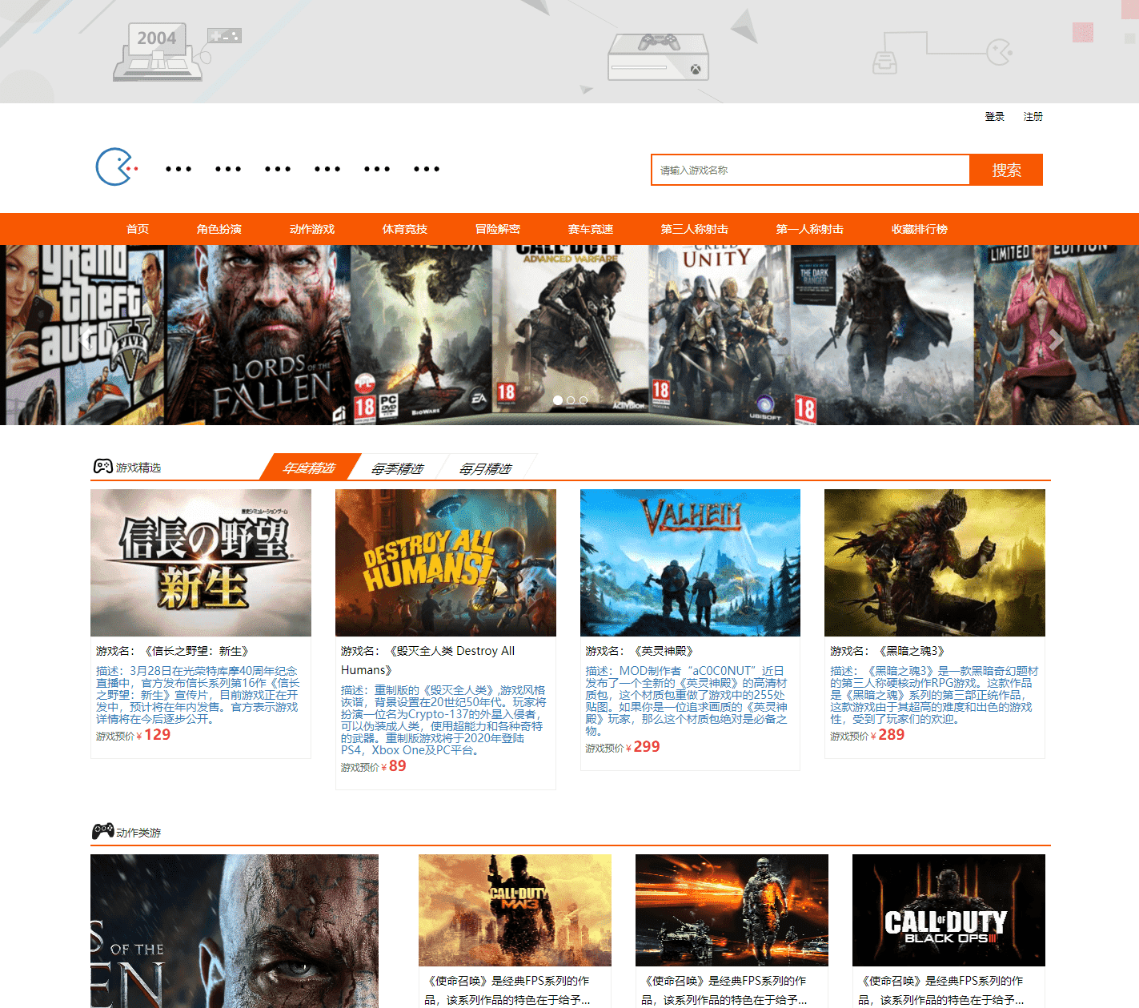Open the Call of Duty MW3 thumbnail
Viewport: 1139px width, 1008px height.
[x=515, y=910]
